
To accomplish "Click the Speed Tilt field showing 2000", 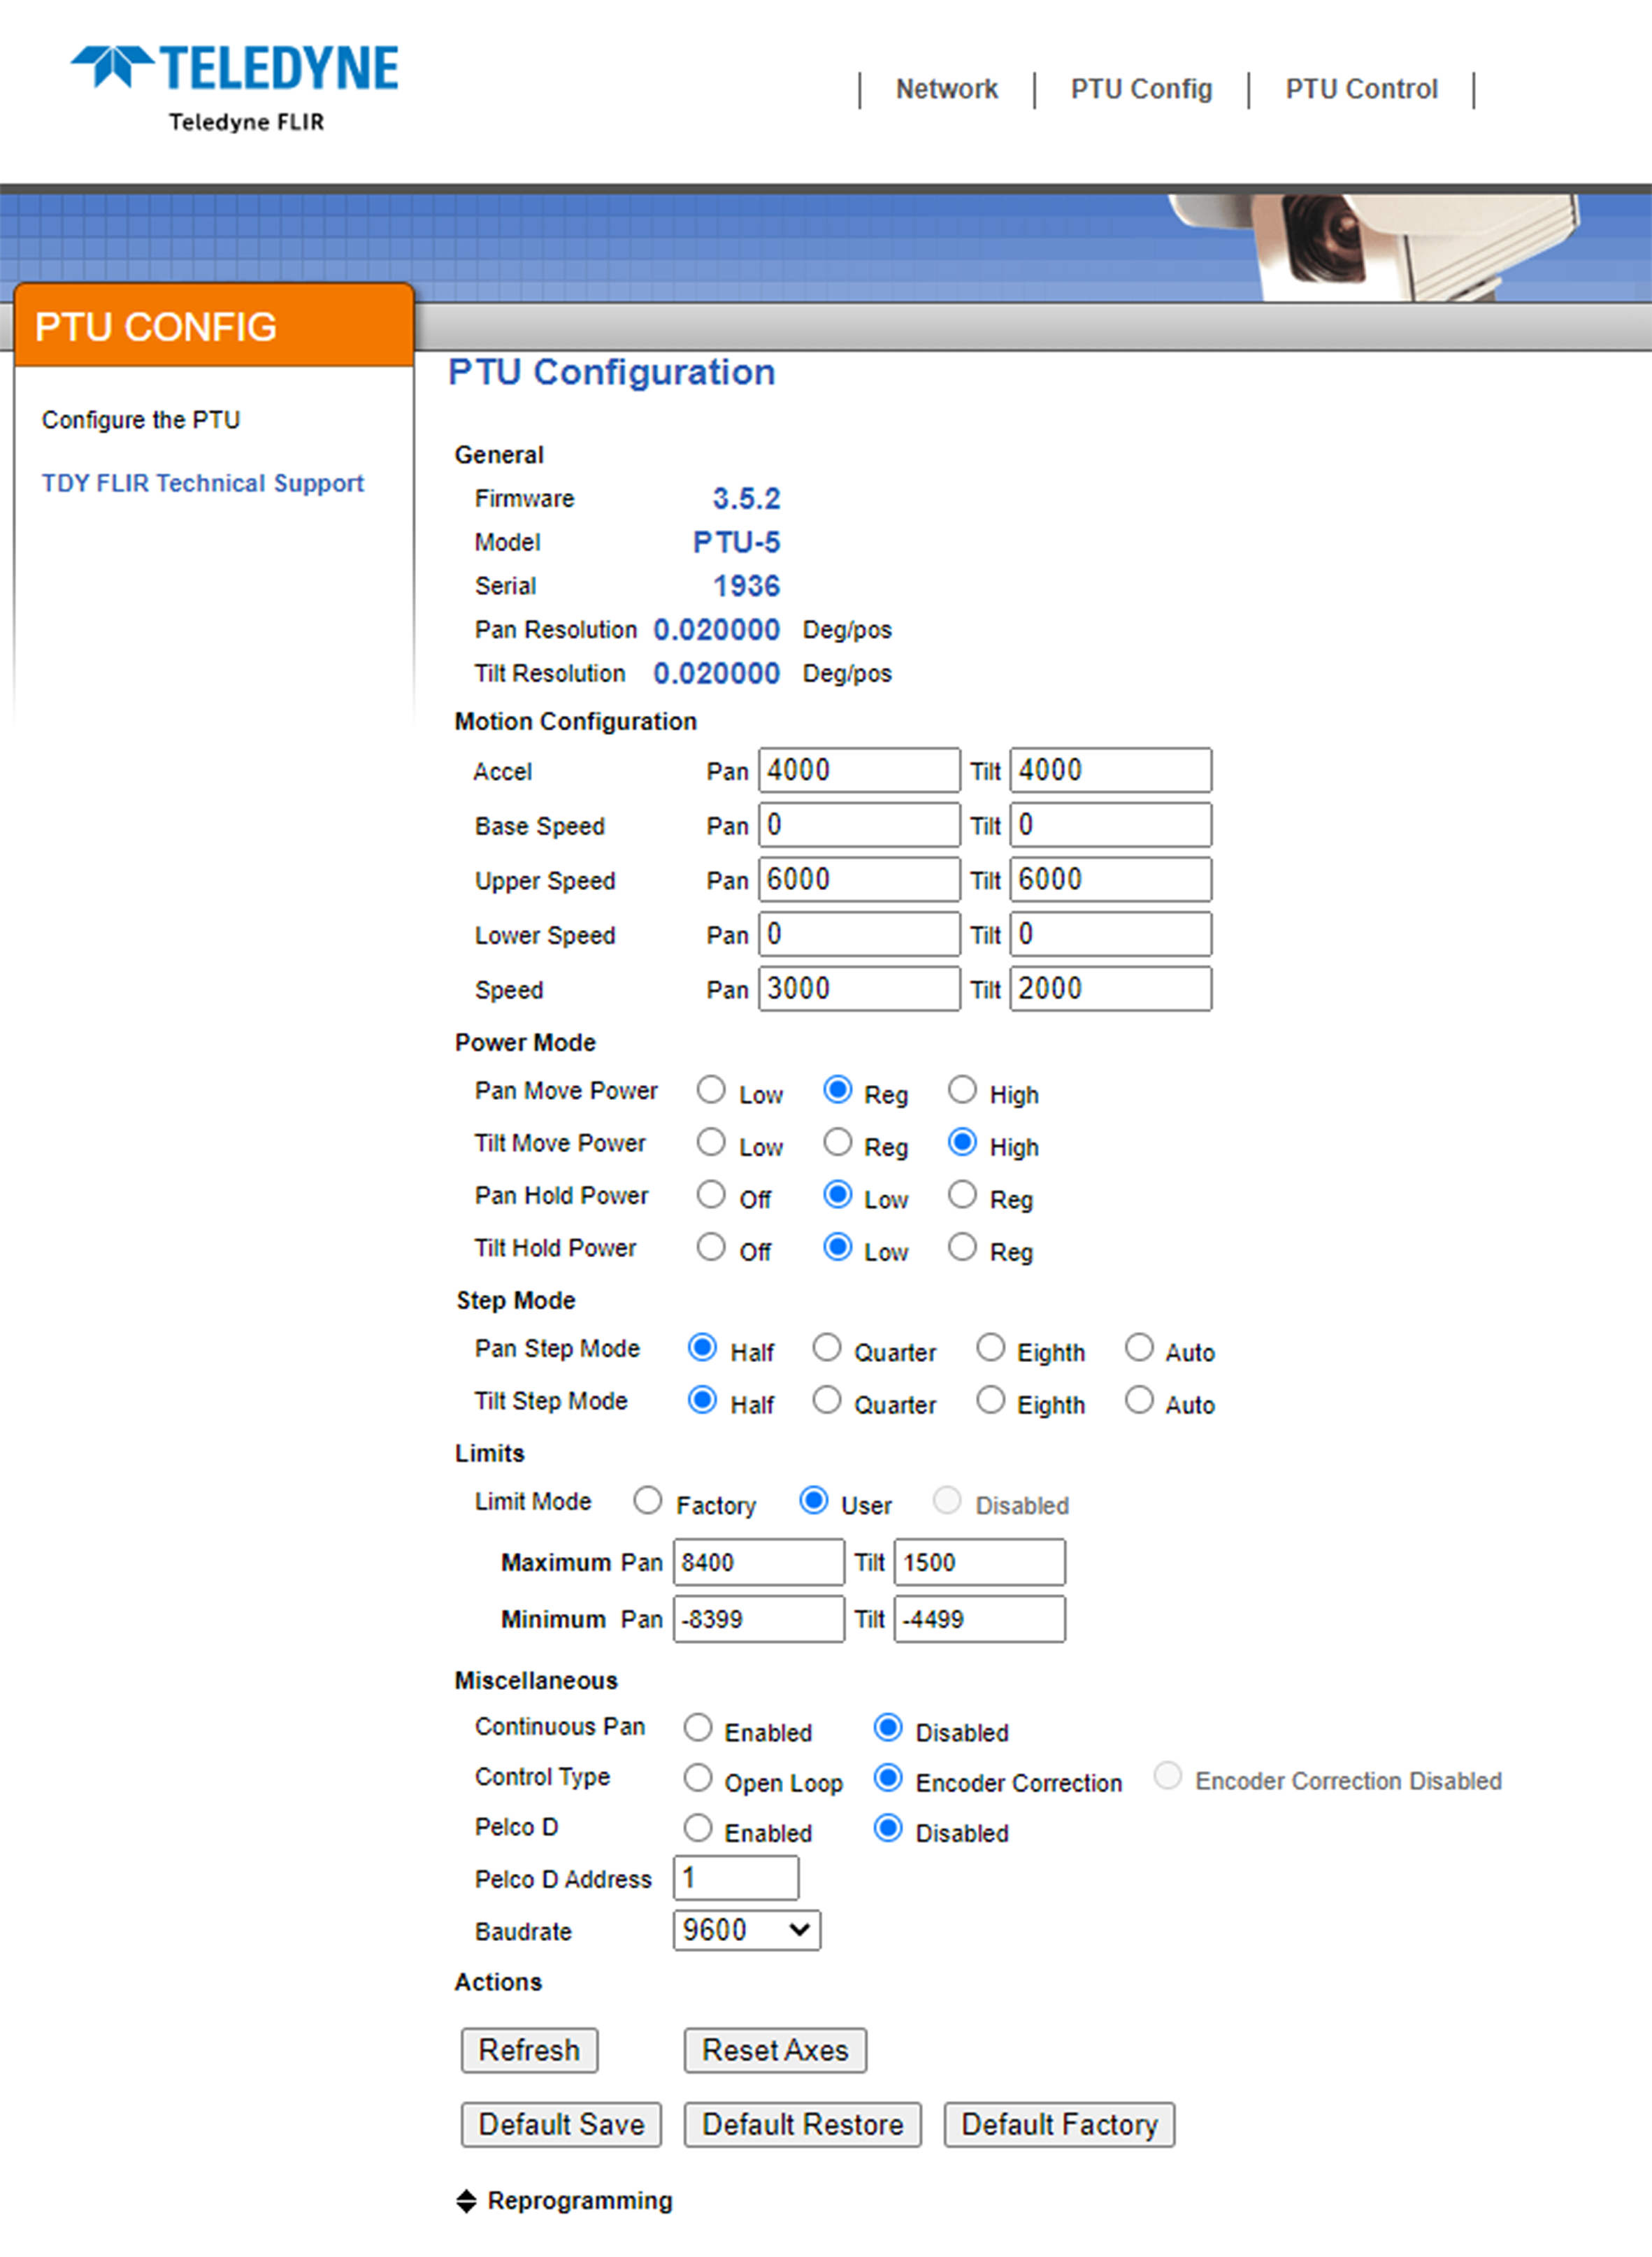I will click(x=1111, y=988).
